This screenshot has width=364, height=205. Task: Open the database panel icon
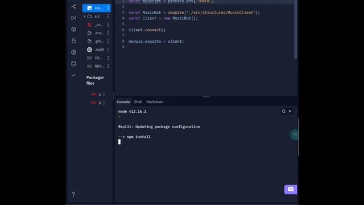[x=73, y=64]
